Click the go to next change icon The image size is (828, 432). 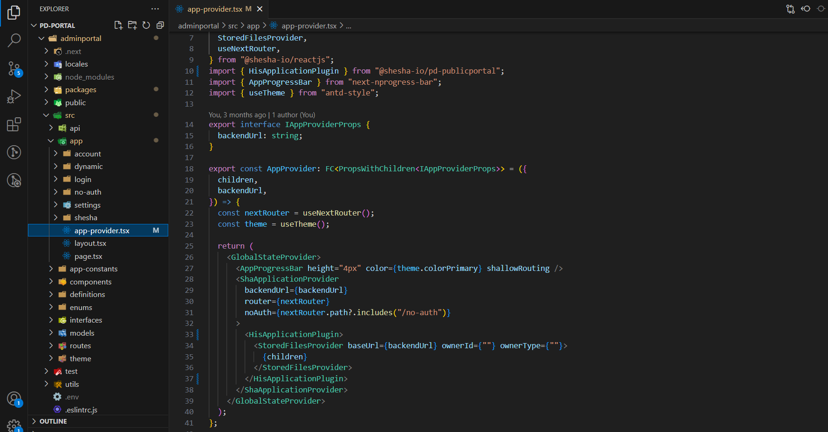pyautogui.click(x=821, y=9)
